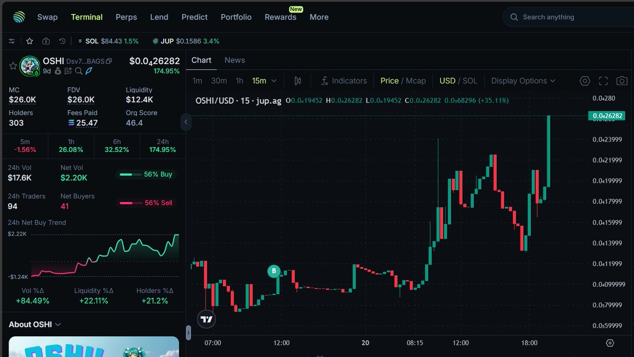The image size is (634, 357).
Task: Select the 24h performance interval
Action: tap(163, 145)
